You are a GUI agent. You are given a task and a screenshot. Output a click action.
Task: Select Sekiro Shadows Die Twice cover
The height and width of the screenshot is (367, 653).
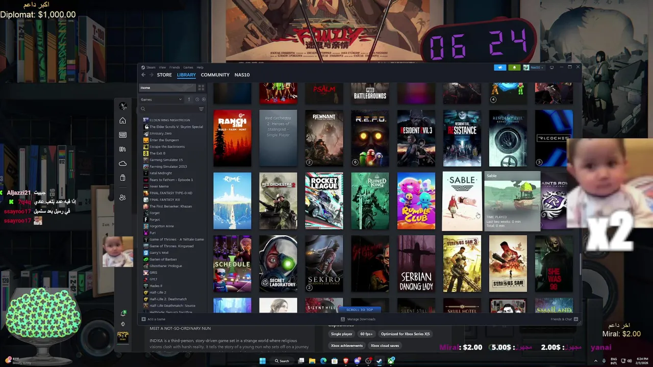324,264
